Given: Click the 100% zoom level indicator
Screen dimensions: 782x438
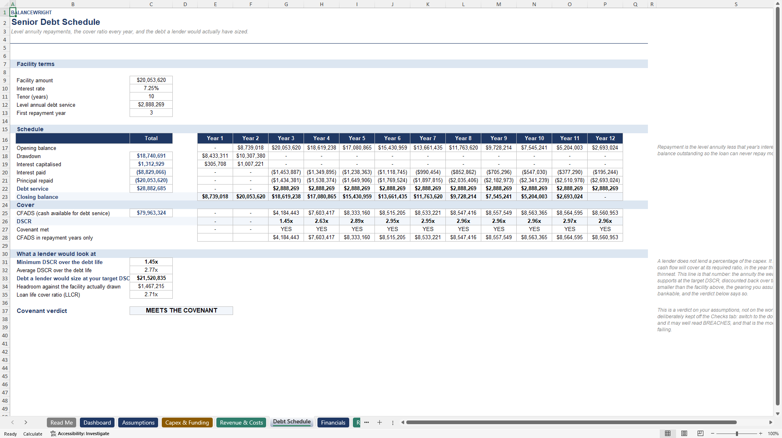Looking at the screenshot, I should (x=773, y=434).
